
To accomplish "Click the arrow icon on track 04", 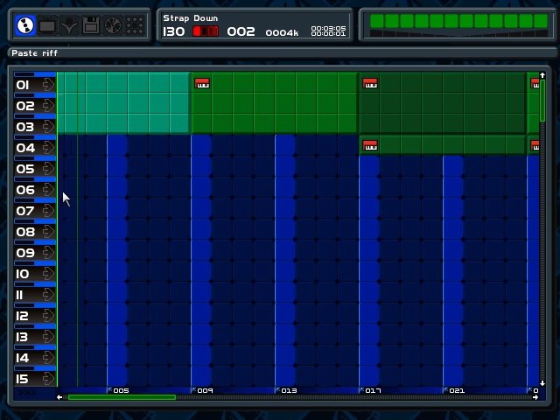I will pos(48,148).
